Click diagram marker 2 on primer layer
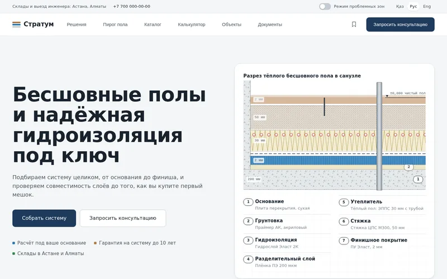The height and width of the screenshot is (279, 447). (x=408, y=167)
